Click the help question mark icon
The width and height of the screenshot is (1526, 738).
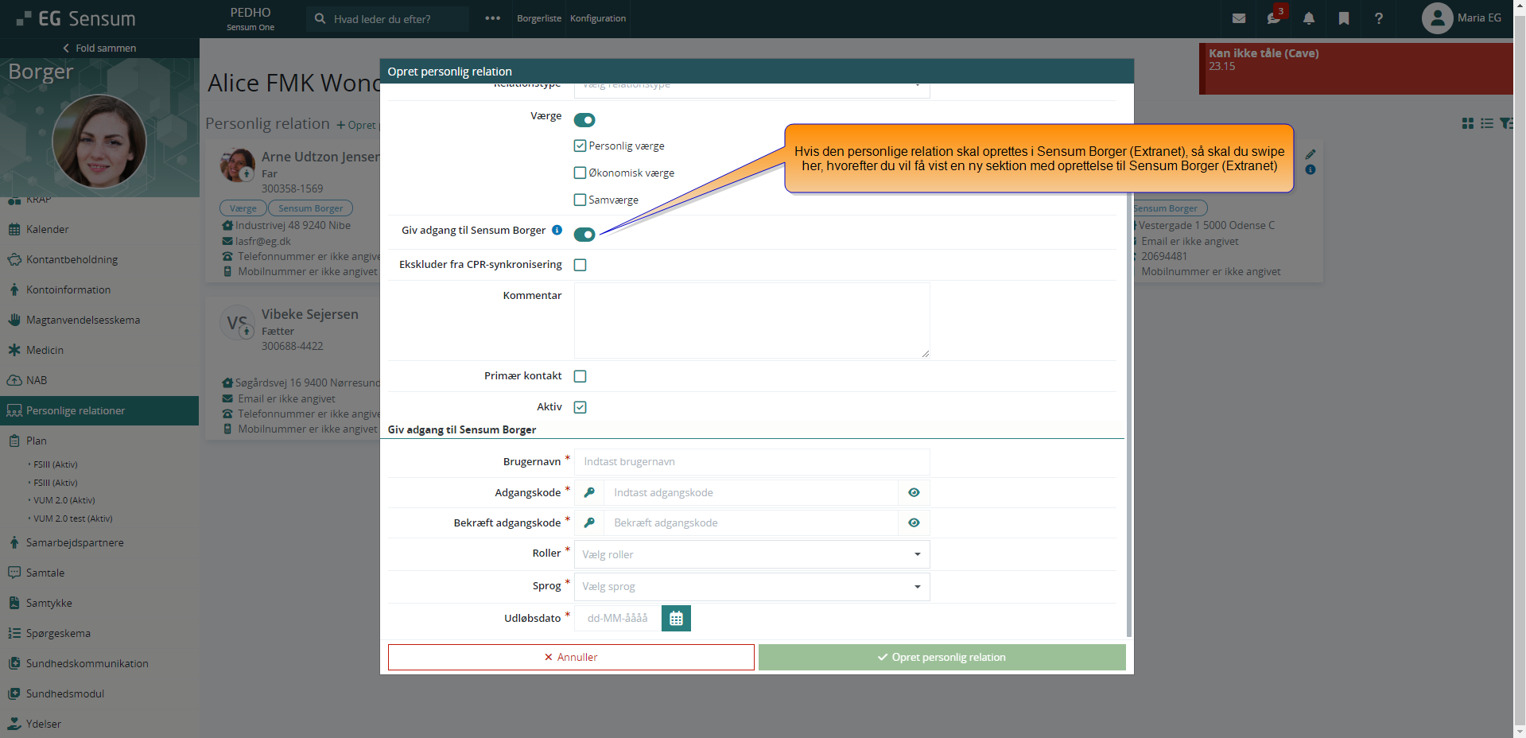pos(1378,18)
